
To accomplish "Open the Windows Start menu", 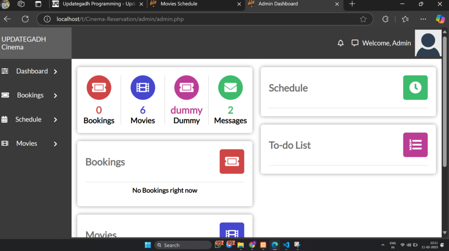I will [148, 245].
